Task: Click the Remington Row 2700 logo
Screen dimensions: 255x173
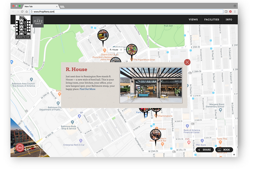Action: (x=23, y=27)
